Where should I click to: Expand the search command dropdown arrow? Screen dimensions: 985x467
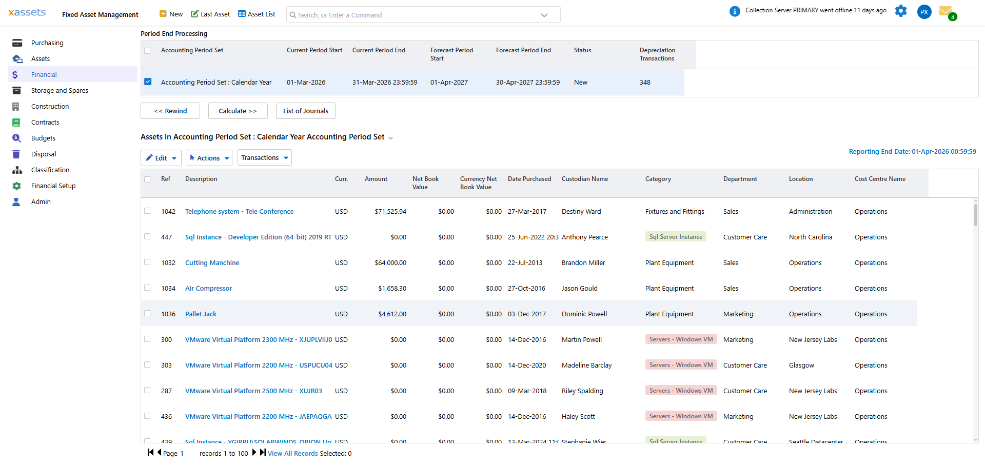[544, 15]
